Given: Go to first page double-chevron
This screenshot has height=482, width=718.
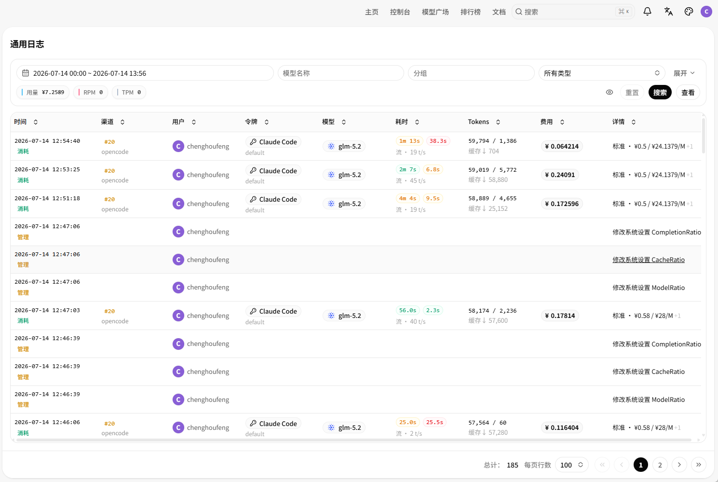Looking at the screenshot, I should (x=602, y=465).
